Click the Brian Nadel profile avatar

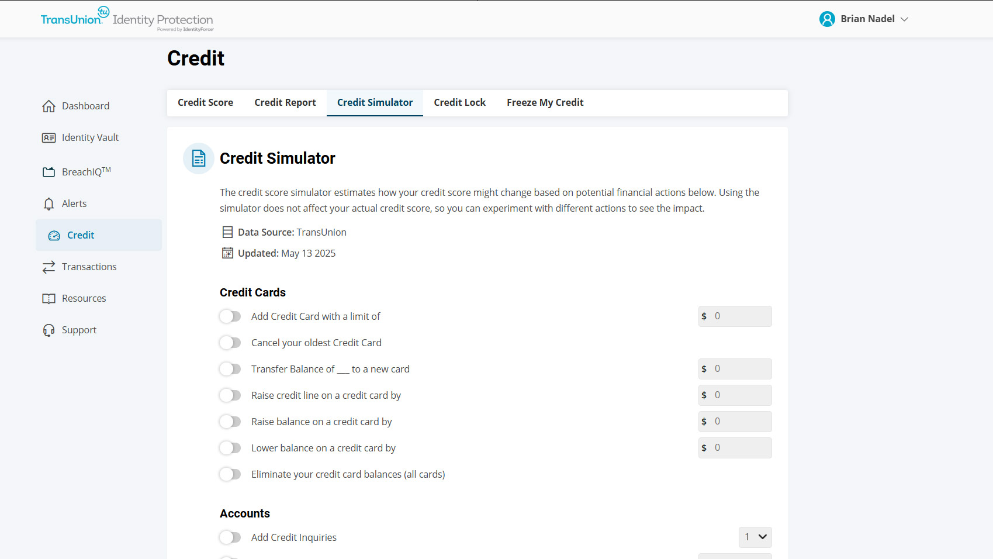[x=827, y=19]
